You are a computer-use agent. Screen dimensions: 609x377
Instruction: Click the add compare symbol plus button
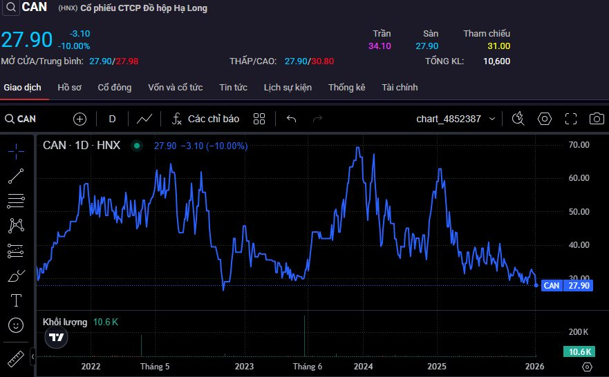(x=79, y=119)
